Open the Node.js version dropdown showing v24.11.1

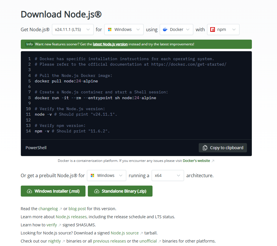[72, 29]
